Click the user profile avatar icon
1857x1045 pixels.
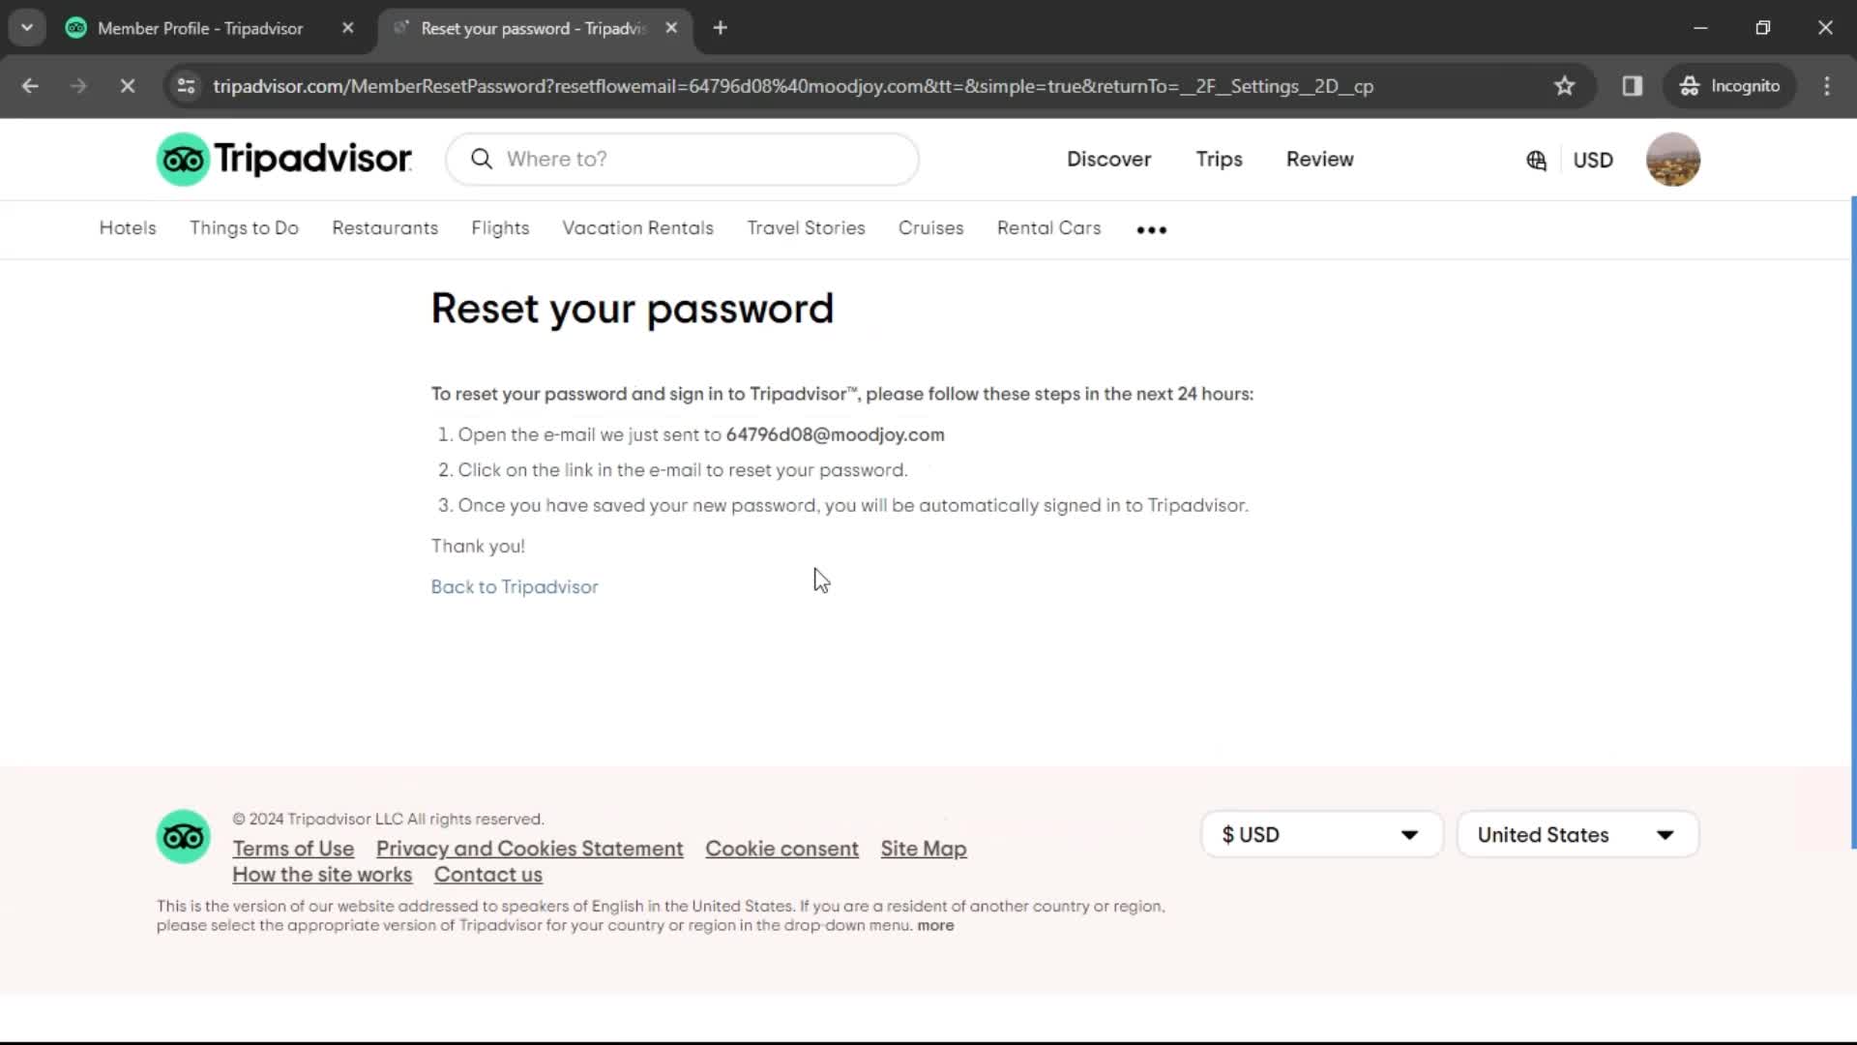coord(1673,160)
